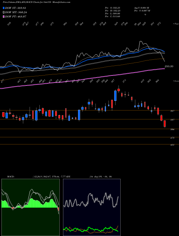Click the chart title mentioning MunafaSutra.com
Image resolution: width=179 pixels, height=236 pixels.
(x=37, y=2)
